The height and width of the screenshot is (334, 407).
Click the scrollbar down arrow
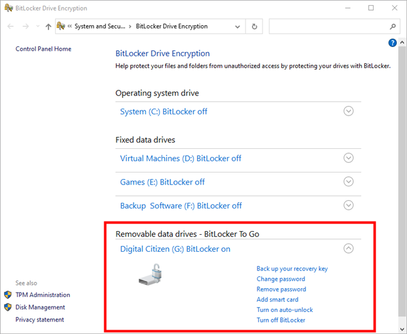point(402,328)
